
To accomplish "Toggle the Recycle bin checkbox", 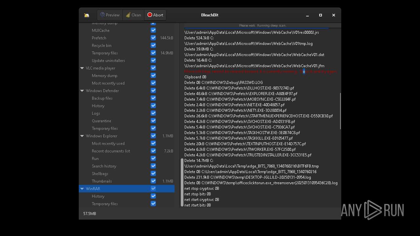I will pyautogui.click(x=153, y=45).
